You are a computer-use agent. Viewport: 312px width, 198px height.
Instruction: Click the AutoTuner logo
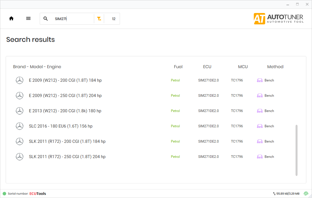pos(279,18)
